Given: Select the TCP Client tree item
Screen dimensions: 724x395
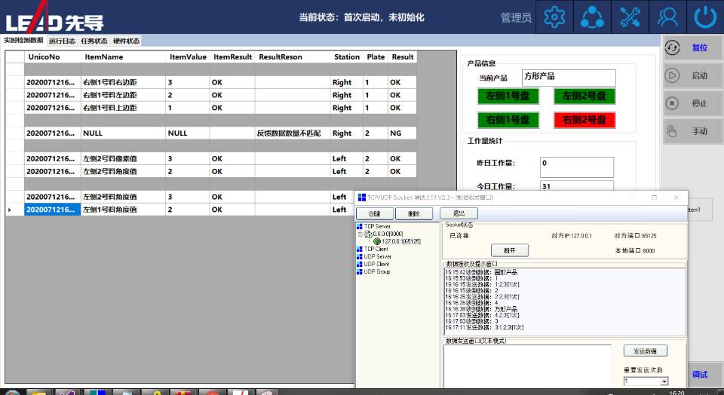Looking at the screenshot, I should (x=376, y=249).
